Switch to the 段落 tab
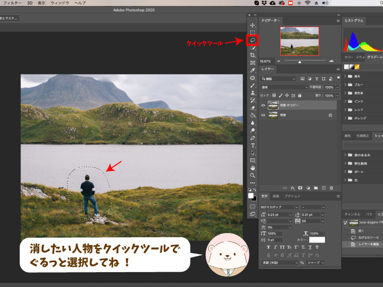Viewport: 383px width, 287px height. 276,196
